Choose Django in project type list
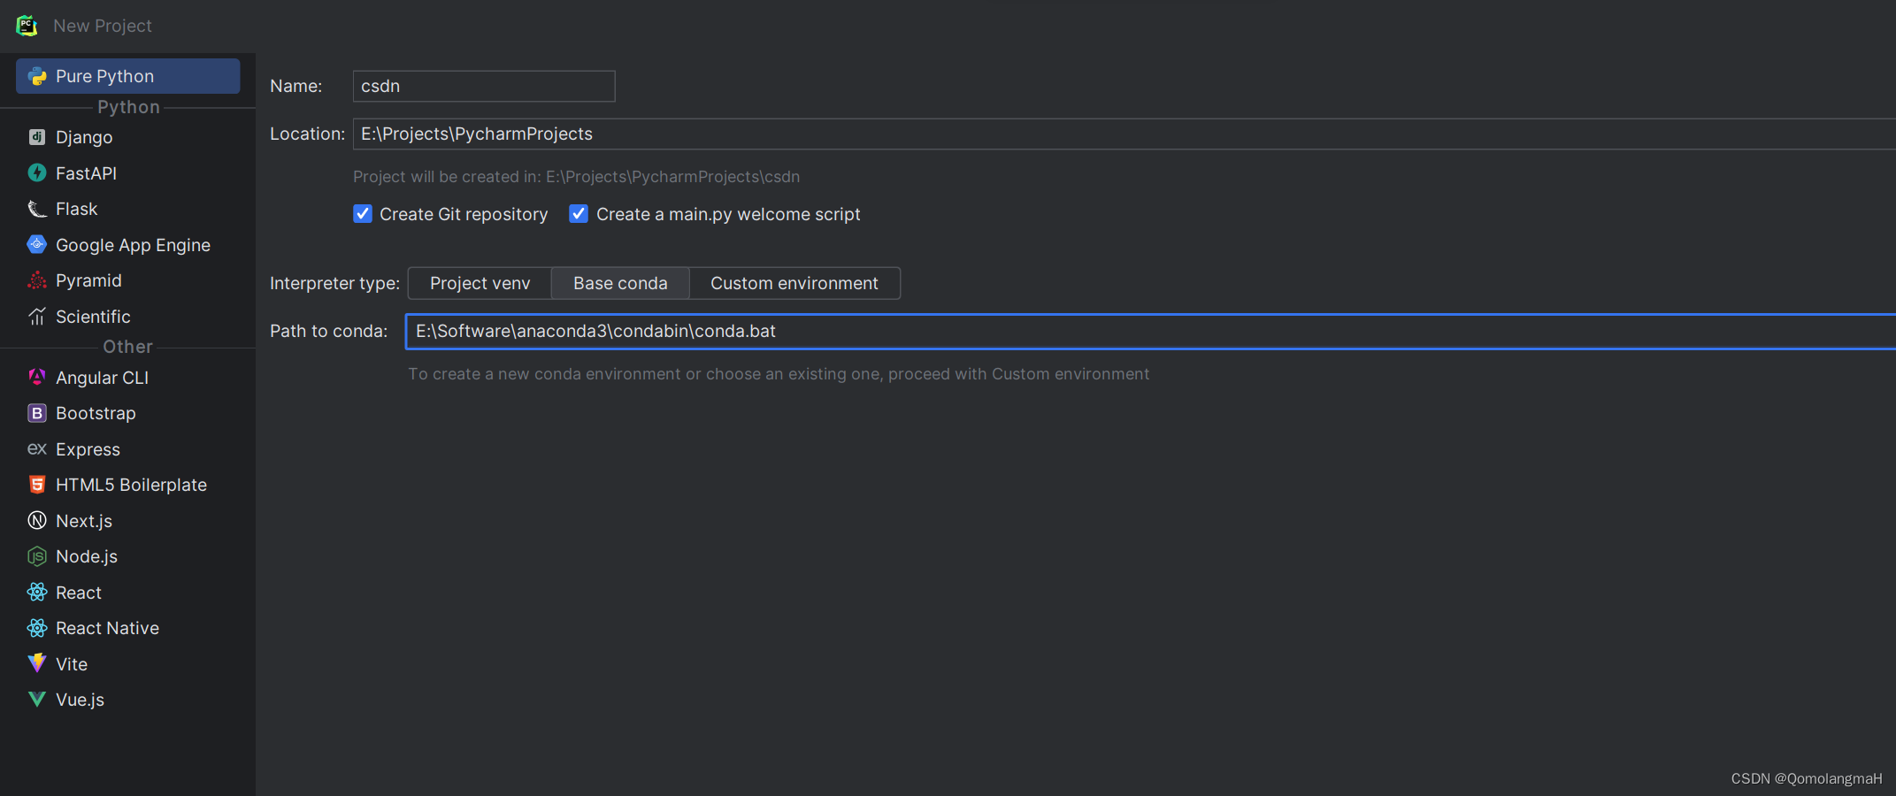 tap(84, 137)
